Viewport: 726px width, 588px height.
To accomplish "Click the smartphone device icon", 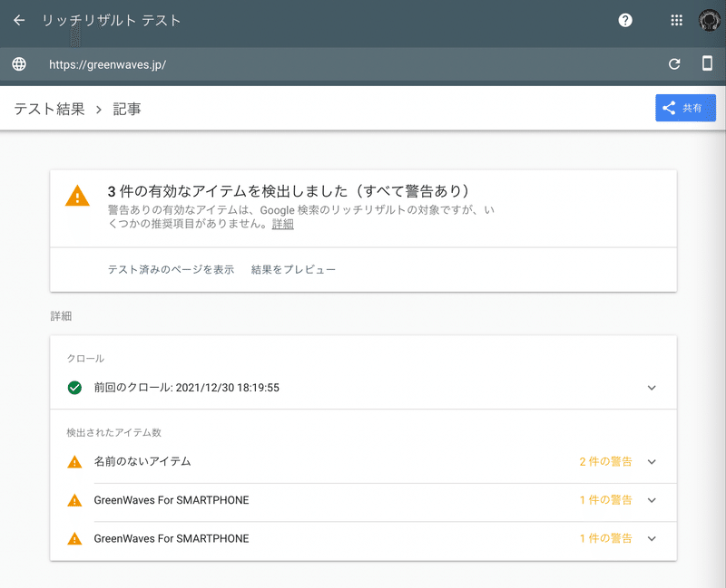I will coord(707,63).
